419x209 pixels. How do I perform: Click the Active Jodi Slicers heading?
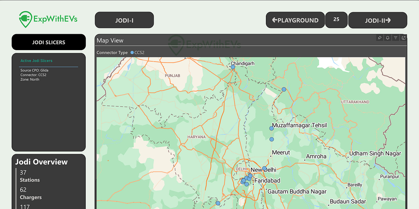36,60
